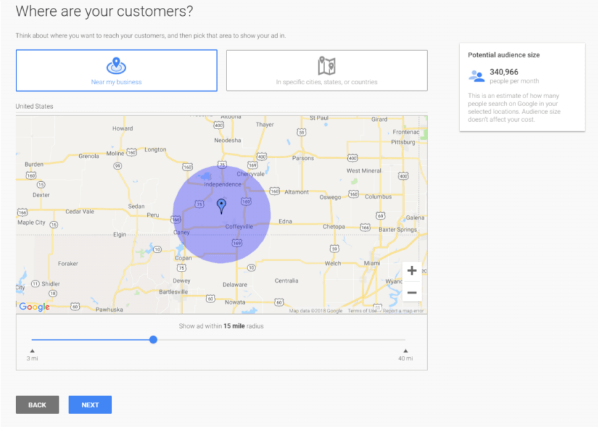Viewport: 598px width, 427px height.
Task: Click Report a map error
Action: [404, 310]
